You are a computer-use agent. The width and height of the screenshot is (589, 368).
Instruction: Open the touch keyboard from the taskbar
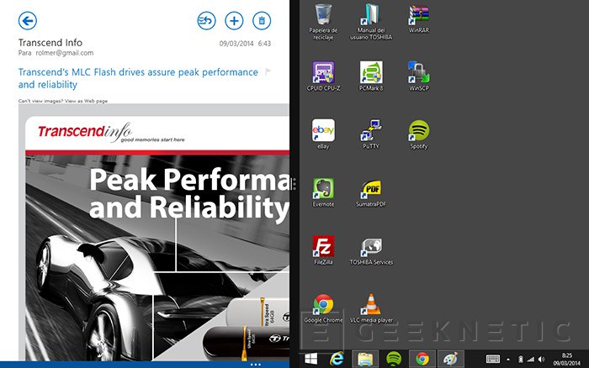493,359
